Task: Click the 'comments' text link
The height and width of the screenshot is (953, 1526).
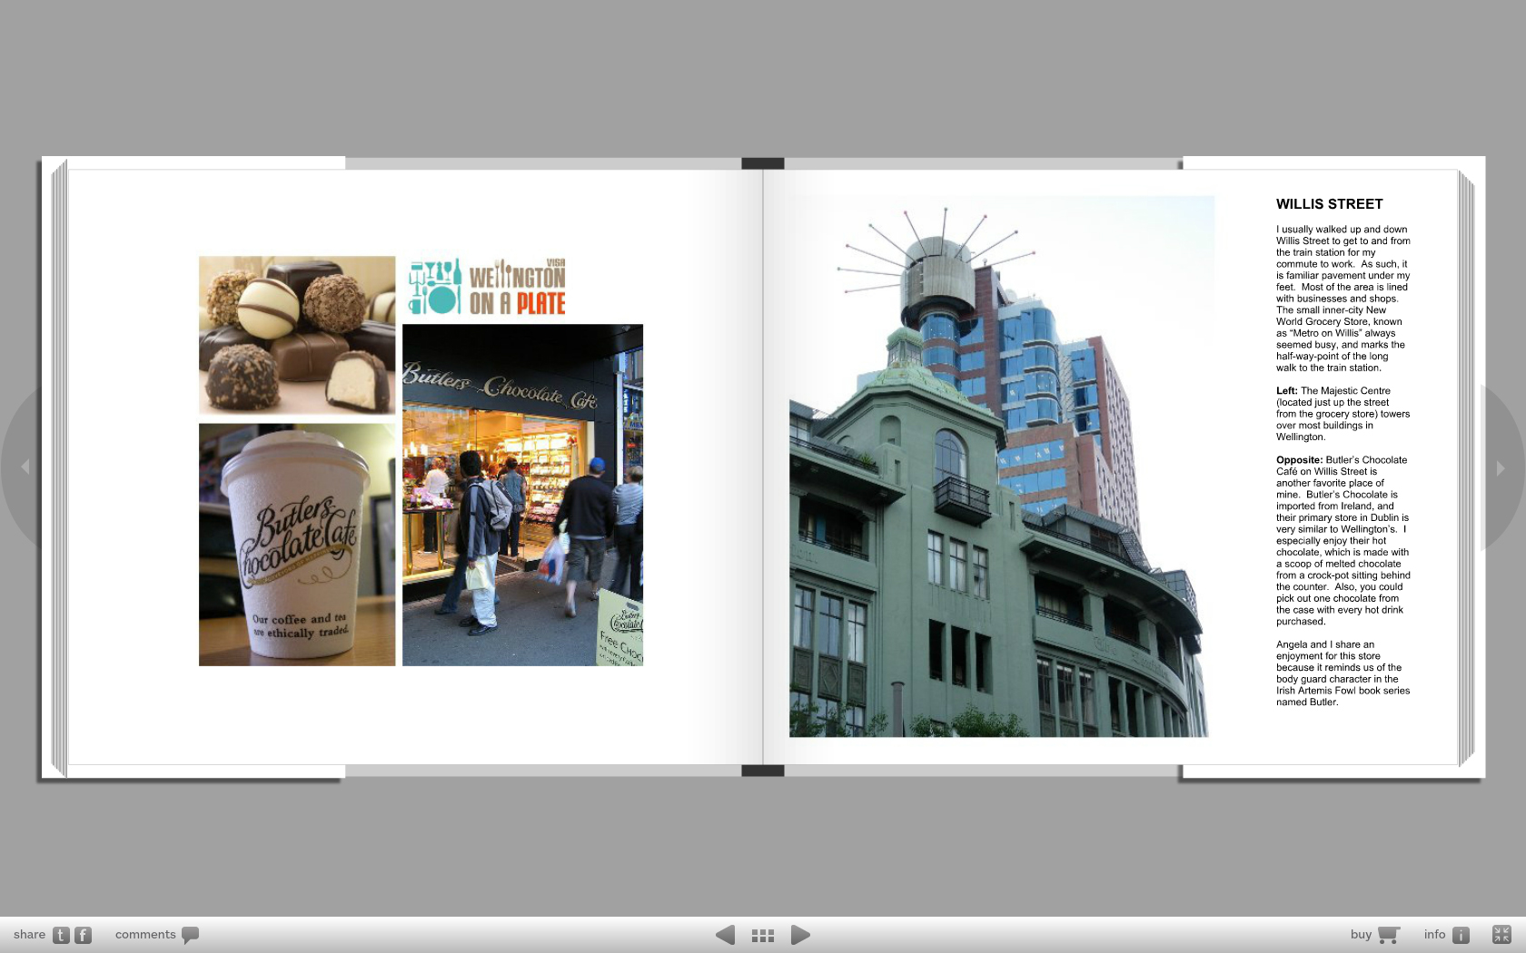Action: pyautogui.click(x=145, y=935)
